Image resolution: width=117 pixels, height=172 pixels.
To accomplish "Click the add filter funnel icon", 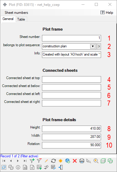I will click(32, 161).
